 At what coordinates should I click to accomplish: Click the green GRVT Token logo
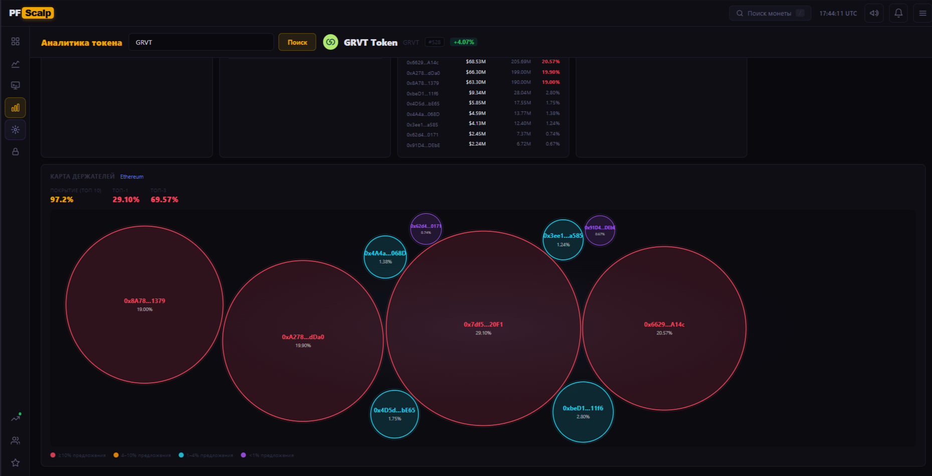tap(330, 42)
